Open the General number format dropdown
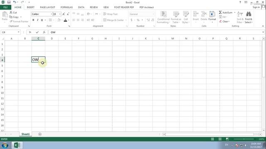The image size is (266, 149). (153, 14)
